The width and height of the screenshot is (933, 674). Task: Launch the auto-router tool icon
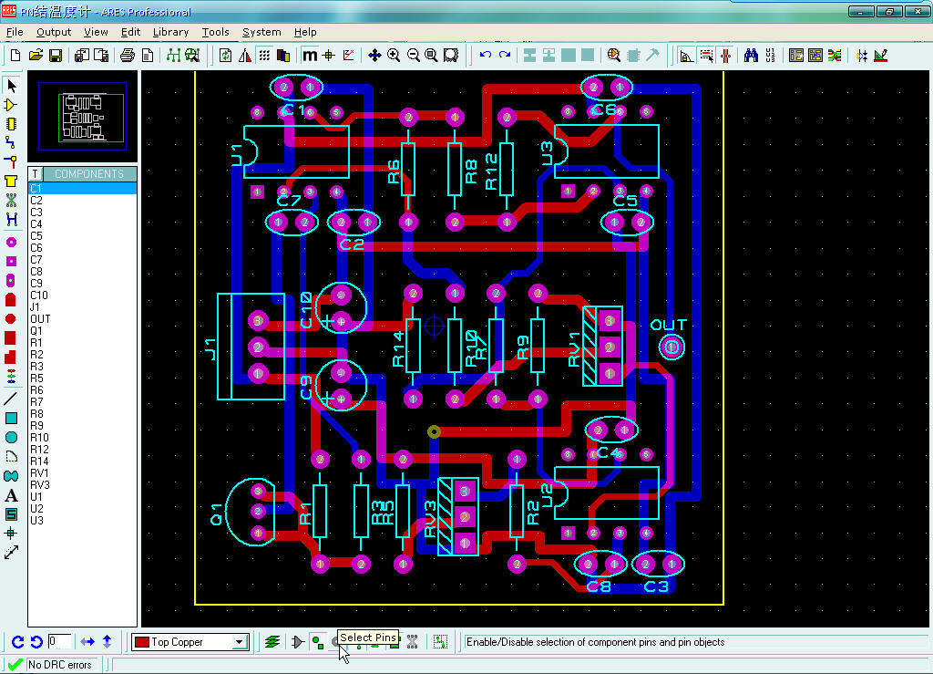pos(815,56)
